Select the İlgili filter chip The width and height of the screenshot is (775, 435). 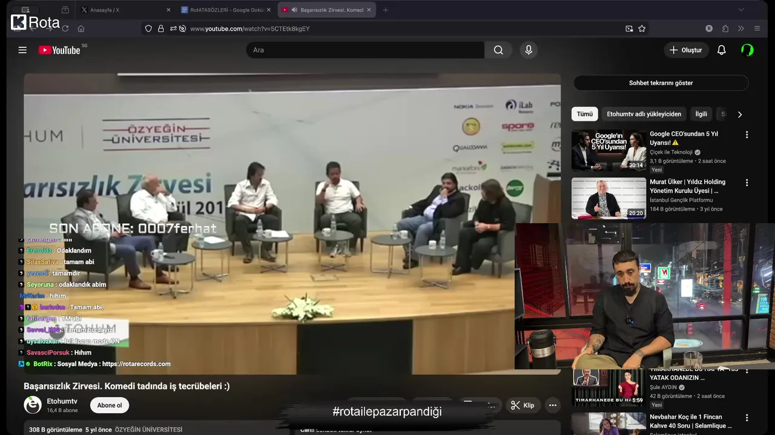tap(701, 114)
